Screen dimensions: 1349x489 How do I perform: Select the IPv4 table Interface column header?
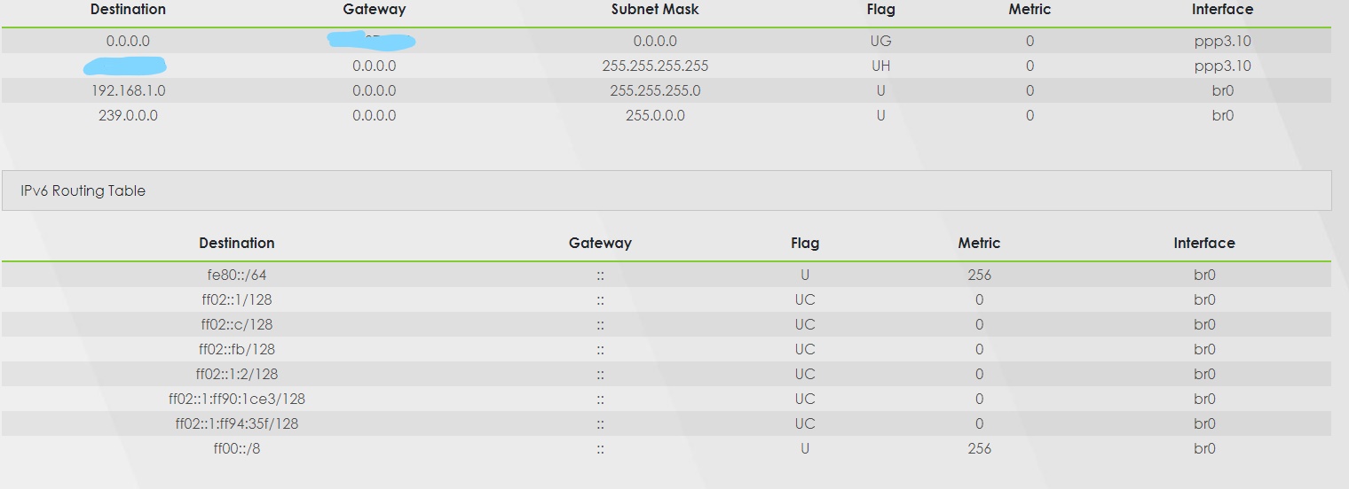coord(1222,9)
